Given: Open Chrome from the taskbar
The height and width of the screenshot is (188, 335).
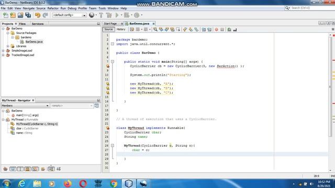Looking at the screenshot, I should (114, 183).
